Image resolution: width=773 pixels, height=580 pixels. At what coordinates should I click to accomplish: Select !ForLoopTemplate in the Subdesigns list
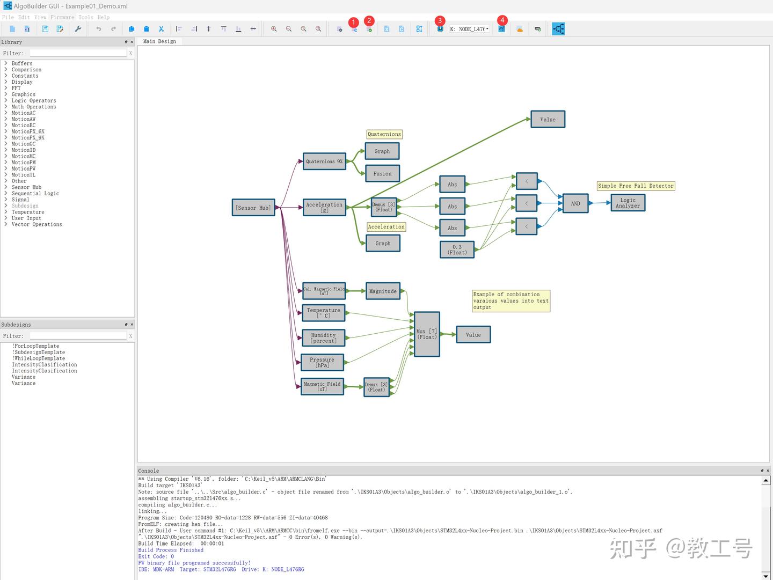[35, 346]
